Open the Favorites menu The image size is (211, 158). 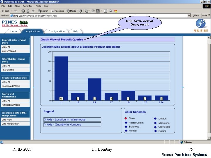(x=28, y=6)
